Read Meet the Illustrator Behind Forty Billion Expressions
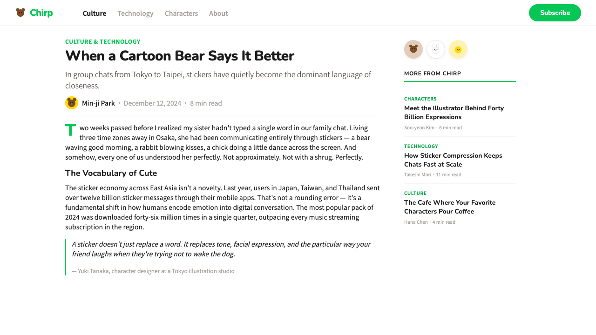The height and width of the screenshot is (335, 596). point(454,113)
